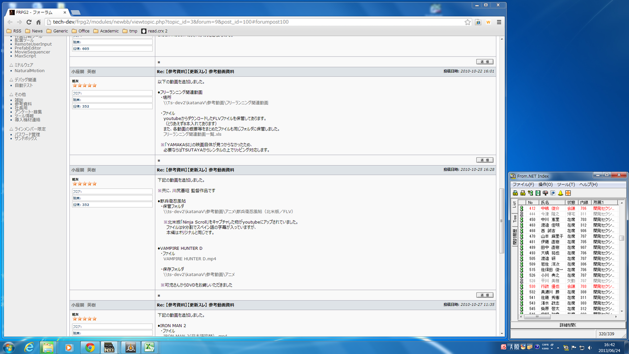The height and width of the screenshot is (354, 629).
Task: Click Chrome's forward arrow
Action: tap(19, 22)
